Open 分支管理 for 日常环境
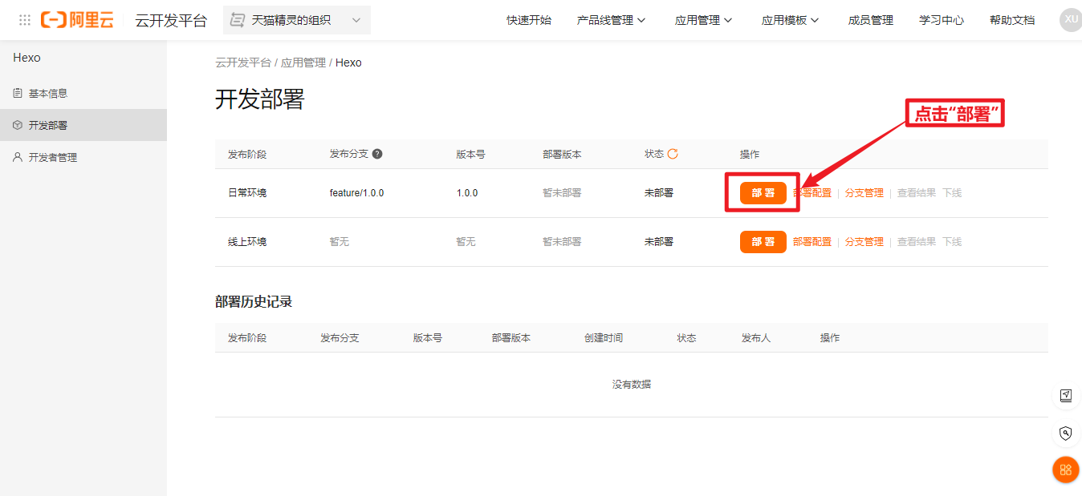 tap(864, 193)
